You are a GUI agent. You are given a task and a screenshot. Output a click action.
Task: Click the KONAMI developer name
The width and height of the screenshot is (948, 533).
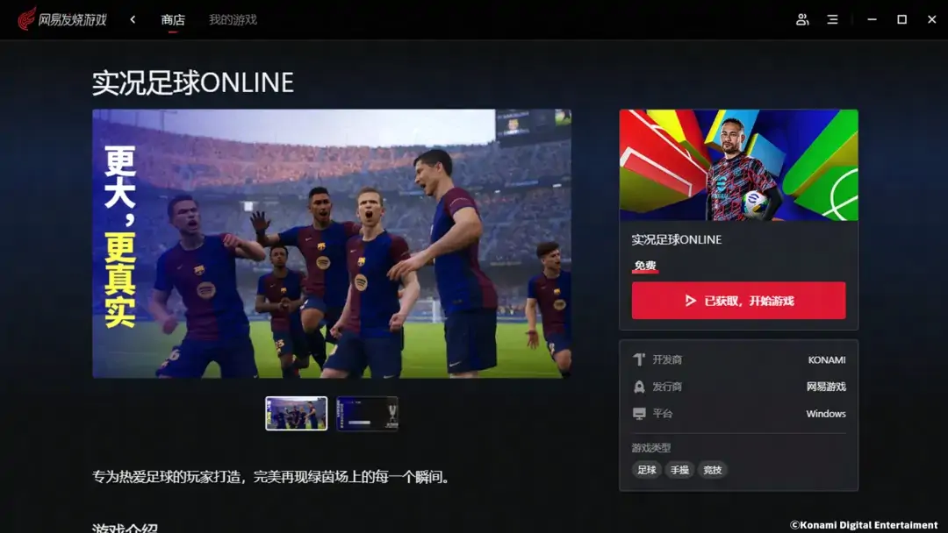(827, 360)
